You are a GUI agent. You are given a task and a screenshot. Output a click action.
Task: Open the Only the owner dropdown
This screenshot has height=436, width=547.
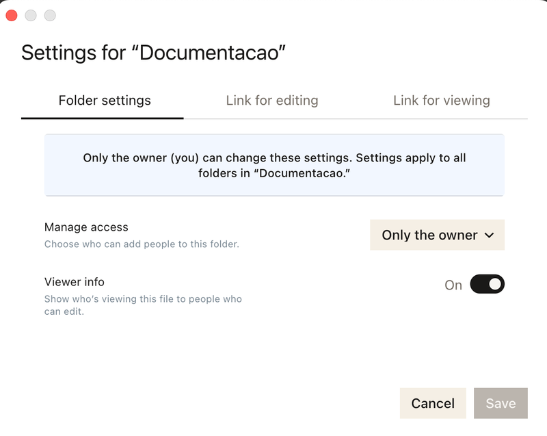pos(436,235)
